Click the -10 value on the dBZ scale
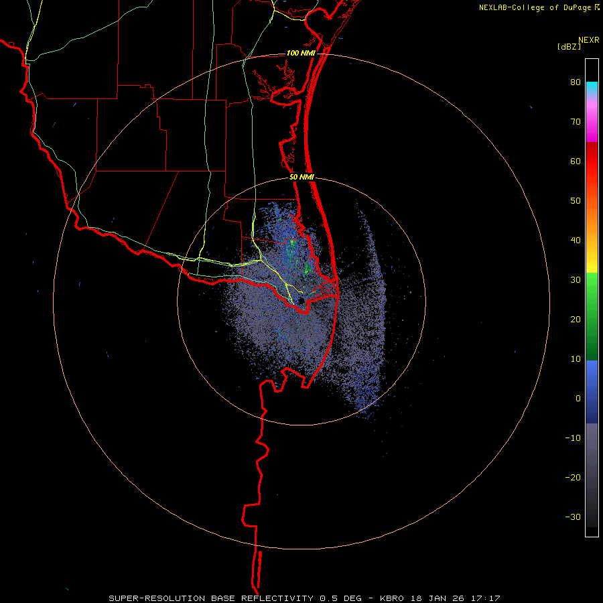 [573, 438]
